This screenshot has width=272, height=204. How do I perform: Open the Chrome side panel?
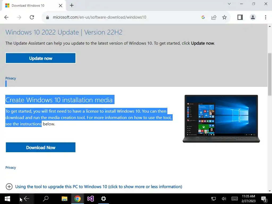coord(240,17)
